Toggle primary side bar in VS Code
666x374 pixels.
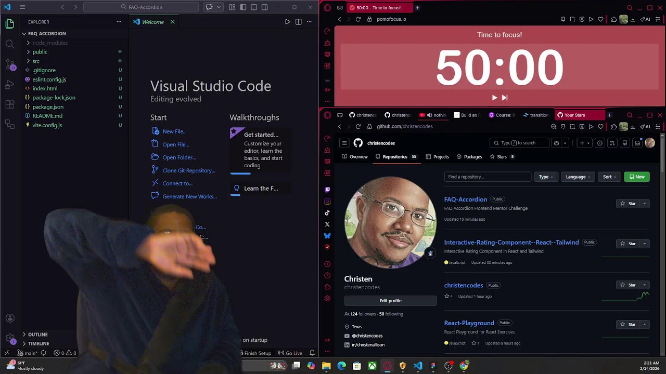point(243,7)
